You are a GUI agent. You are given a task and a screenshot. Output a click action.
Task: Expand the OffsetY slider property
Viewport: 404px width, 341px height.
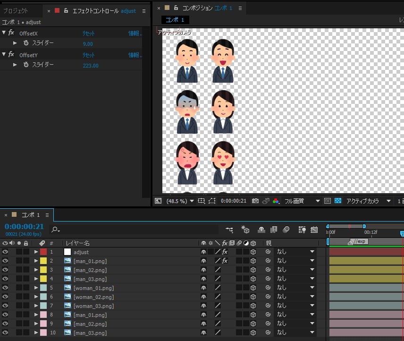tap(15, 65)
